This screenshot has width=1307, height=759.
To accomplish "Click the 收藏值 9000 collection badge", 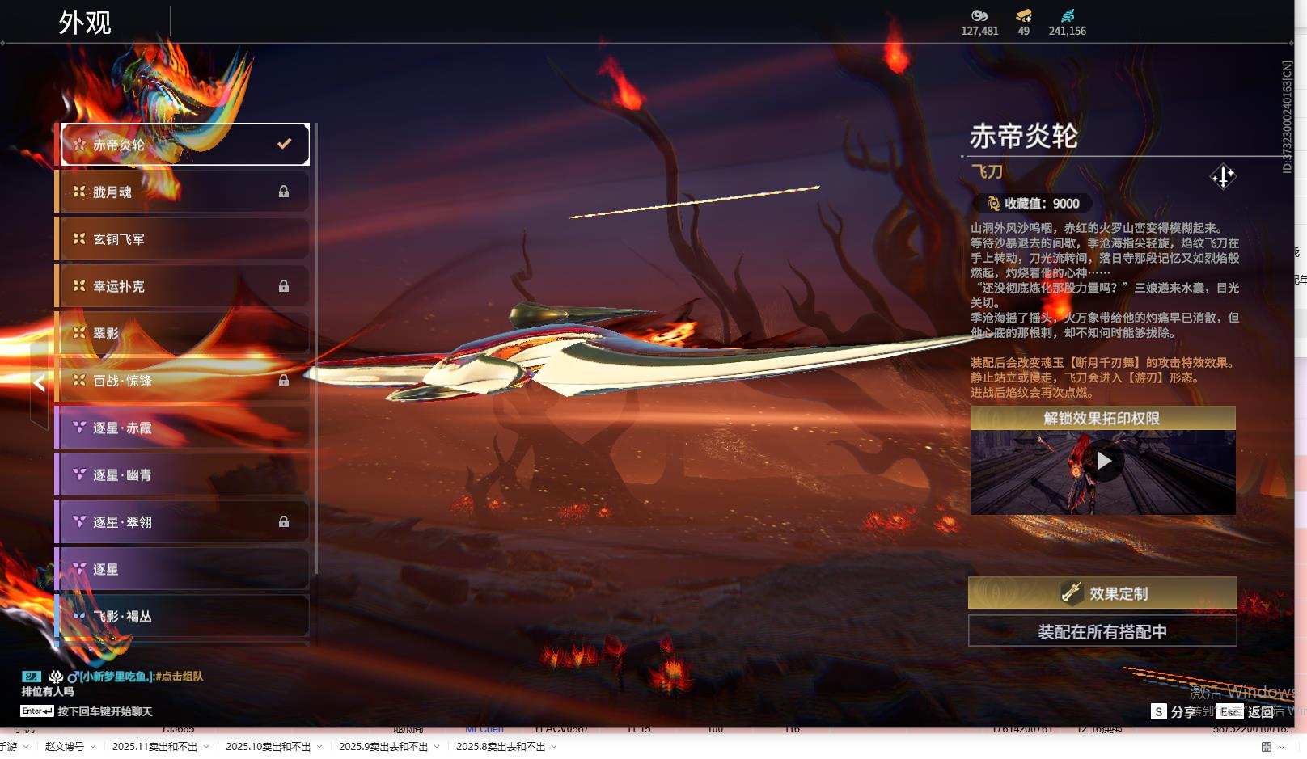I will point(1034,203).
